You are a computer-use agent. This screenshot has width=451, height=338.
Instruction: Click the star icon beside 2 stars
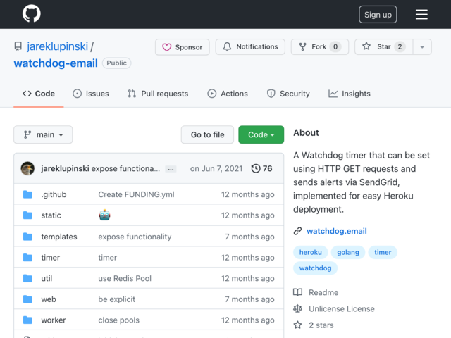[297, 325]
